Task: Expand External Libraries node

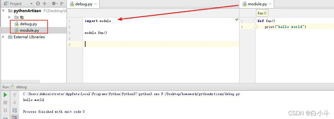Action: 3,37
